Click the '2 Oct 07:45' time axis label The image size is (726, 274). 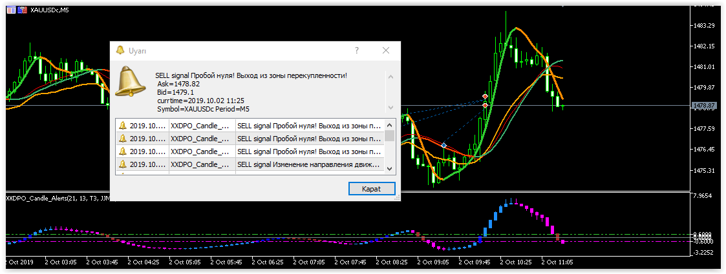click(x=350, y=262)
